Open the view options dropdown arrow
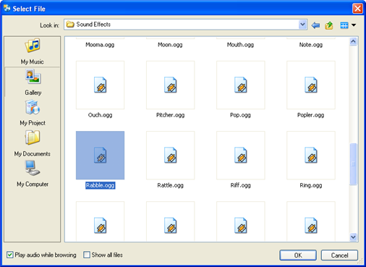The width and height of the screenshot is (366, 267). [354, 25]
